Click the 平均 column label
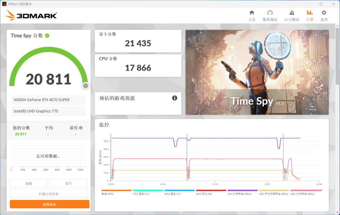Image resolution: width=340 pixels, height=215 pixels. click(48, 128)
